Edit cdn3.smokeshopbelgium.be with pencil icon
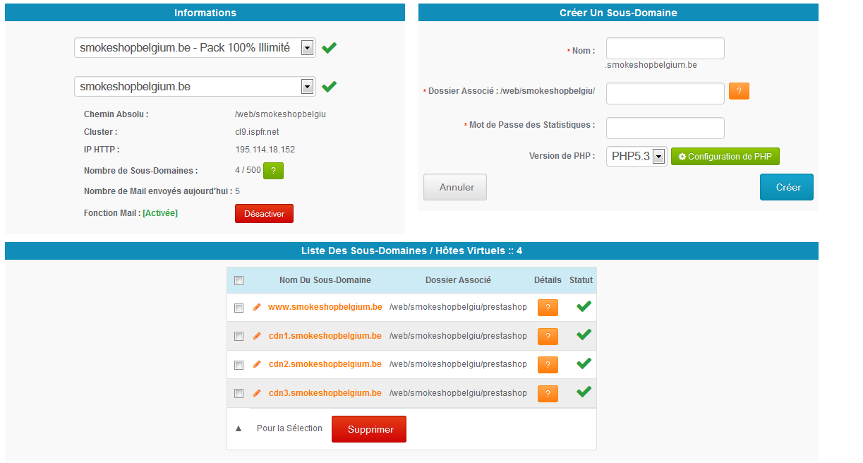This screenshot has width=863, height=463. pos(257,393)
